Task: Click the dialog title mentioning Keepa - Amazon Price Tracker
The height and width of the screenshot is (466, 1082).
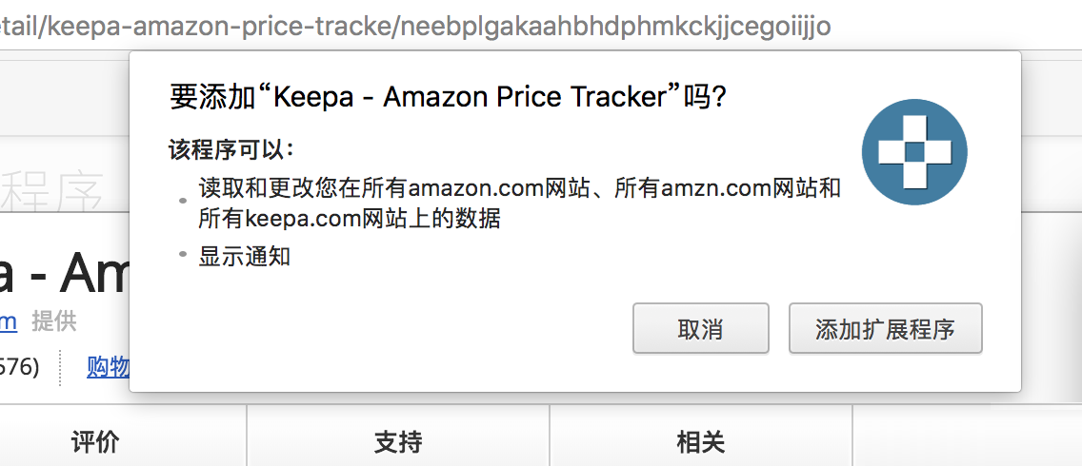Action: (447, 97)
